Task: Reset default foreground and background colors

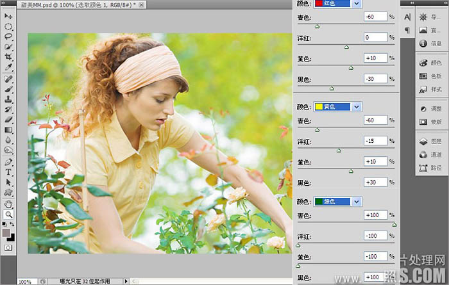Action: 4,224
